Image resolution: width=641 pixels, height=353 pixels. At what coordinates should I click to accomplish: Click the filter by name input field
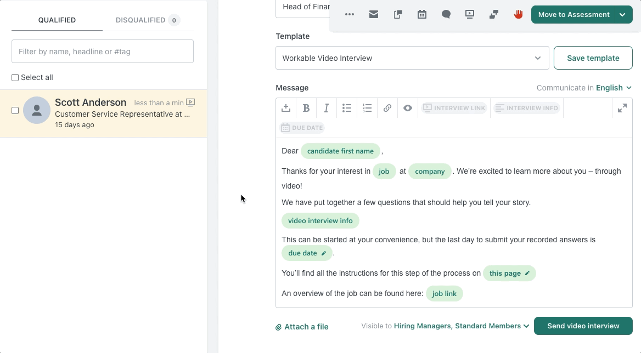[103, 52]
